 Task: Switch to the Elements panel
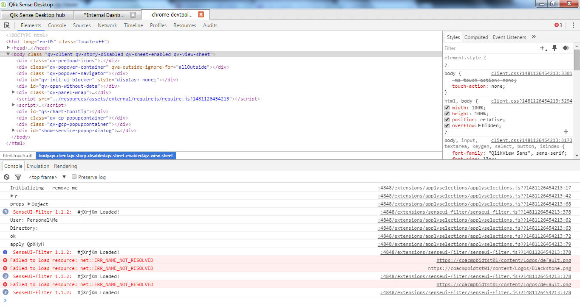click(31, 25)
